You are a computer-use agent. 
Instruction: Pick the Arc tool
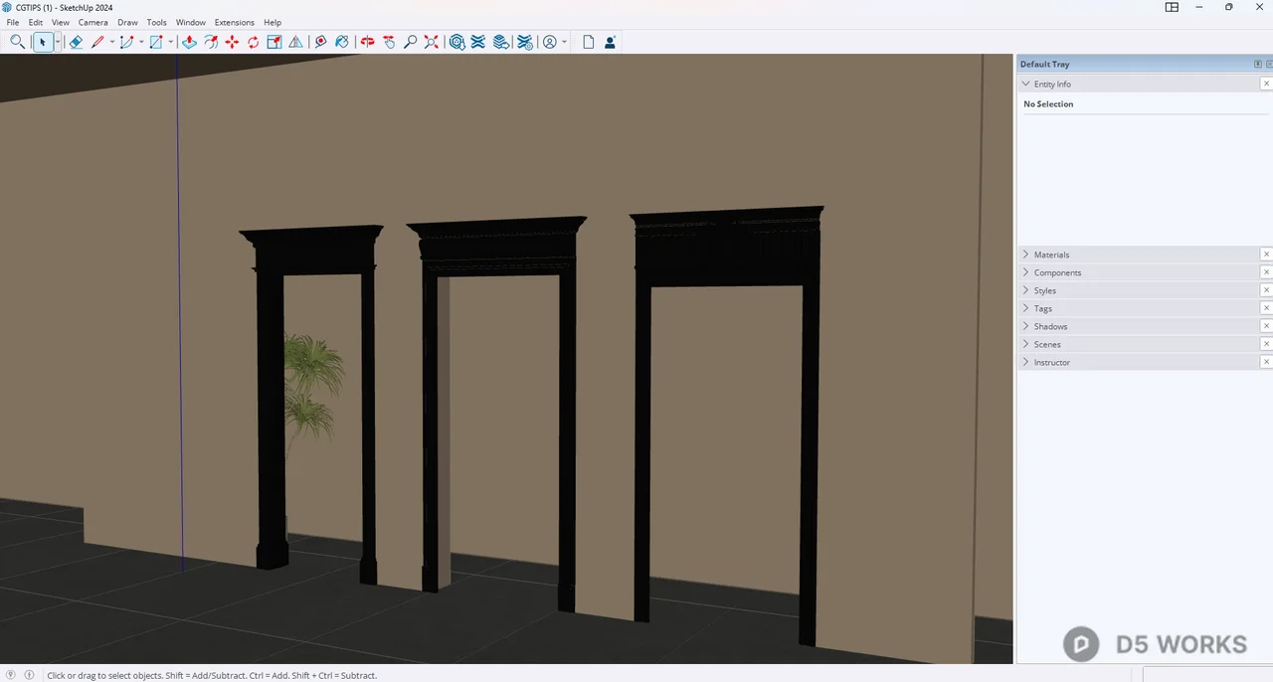[x=126, y=42]
